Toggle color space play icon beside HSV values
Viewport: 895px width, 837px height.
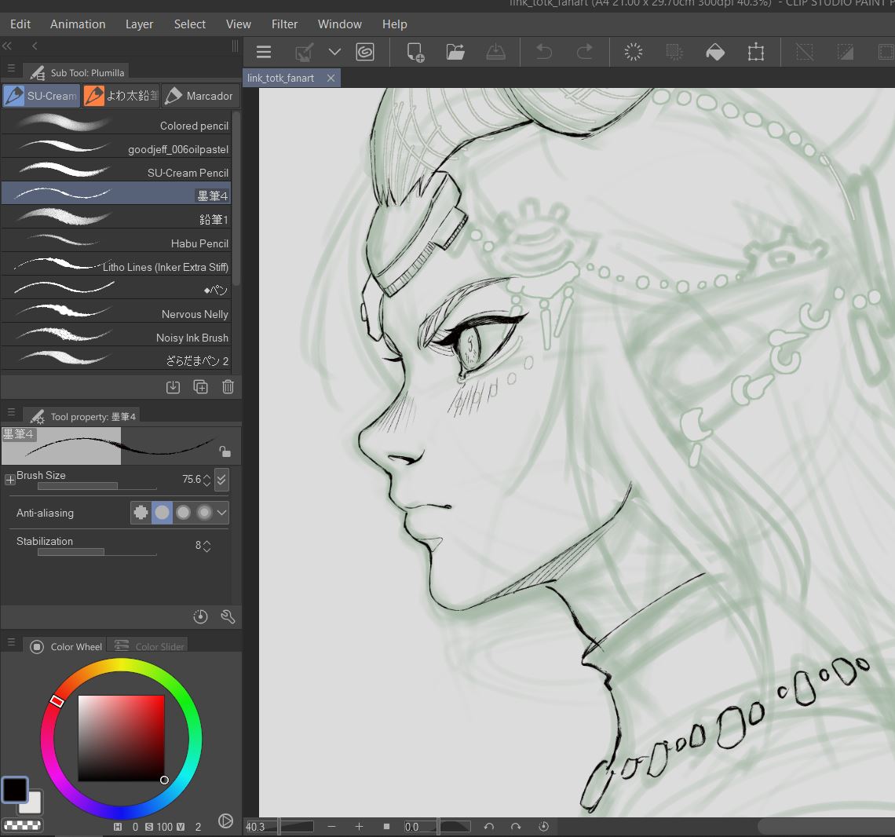pyautogui.click(x=225, y=821)
